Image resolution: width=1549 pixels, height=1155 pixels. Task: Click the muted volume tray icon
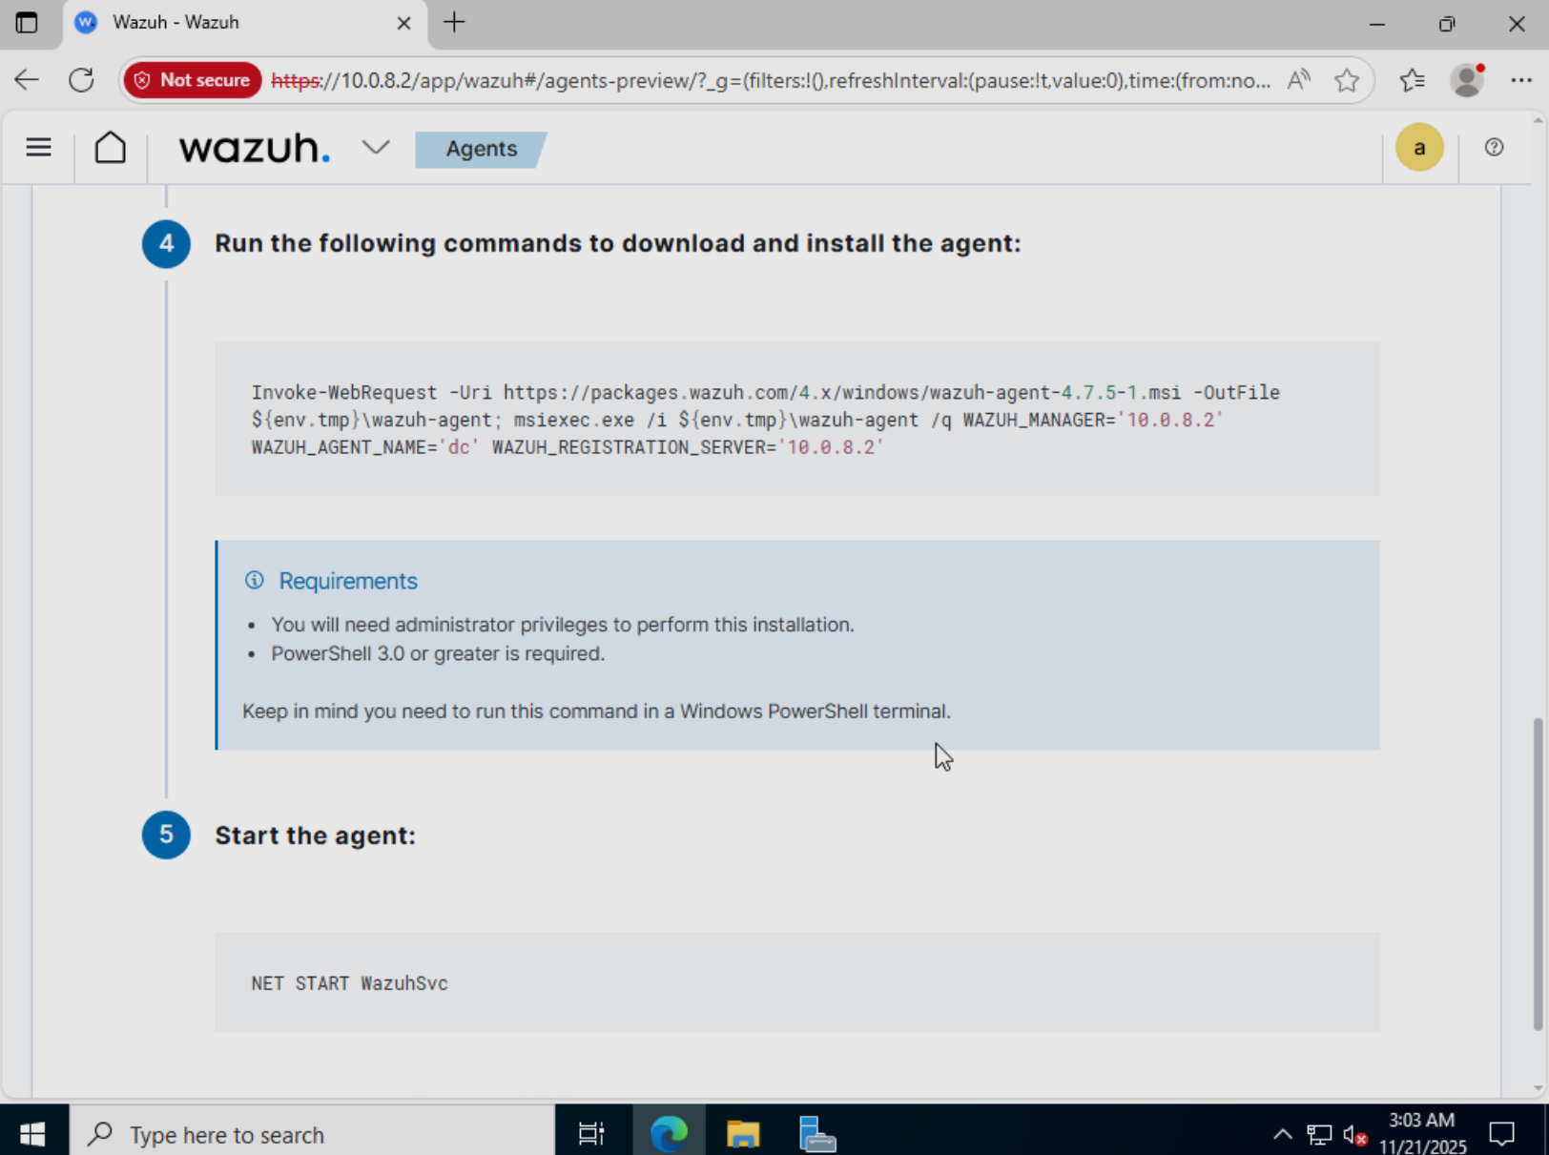point(1355,1134)
